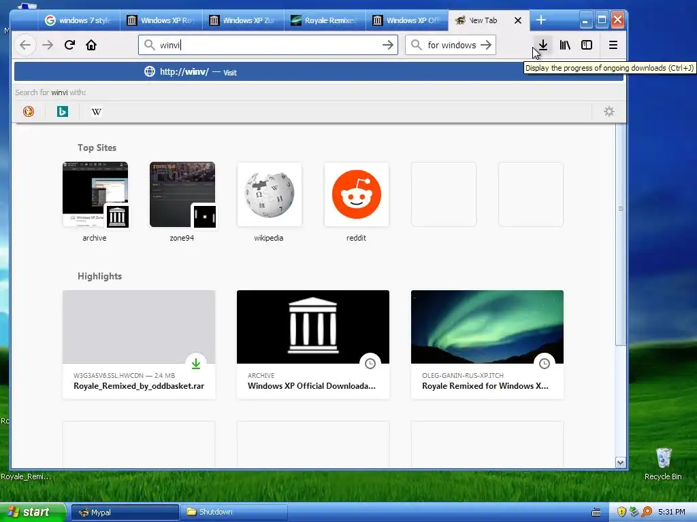The height and width of the screenshot is (522, 697).
Task: Click the on-screen keyboard tray icon
Action: 596,512
